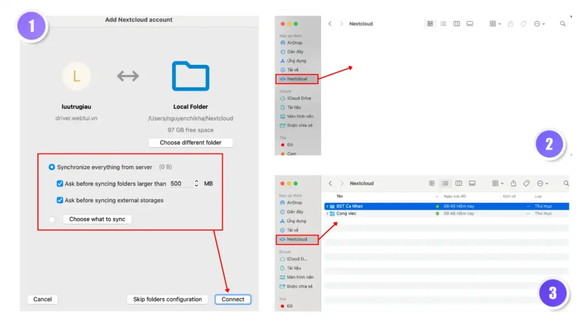Expand the BST Ca Nhan folder disclosure arrow
Screen dimensions: 587x327
click(327, 206)
